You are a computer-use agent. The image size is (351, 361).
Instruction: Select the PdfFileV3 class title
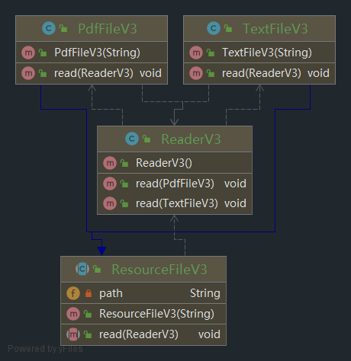click(108, 28)
